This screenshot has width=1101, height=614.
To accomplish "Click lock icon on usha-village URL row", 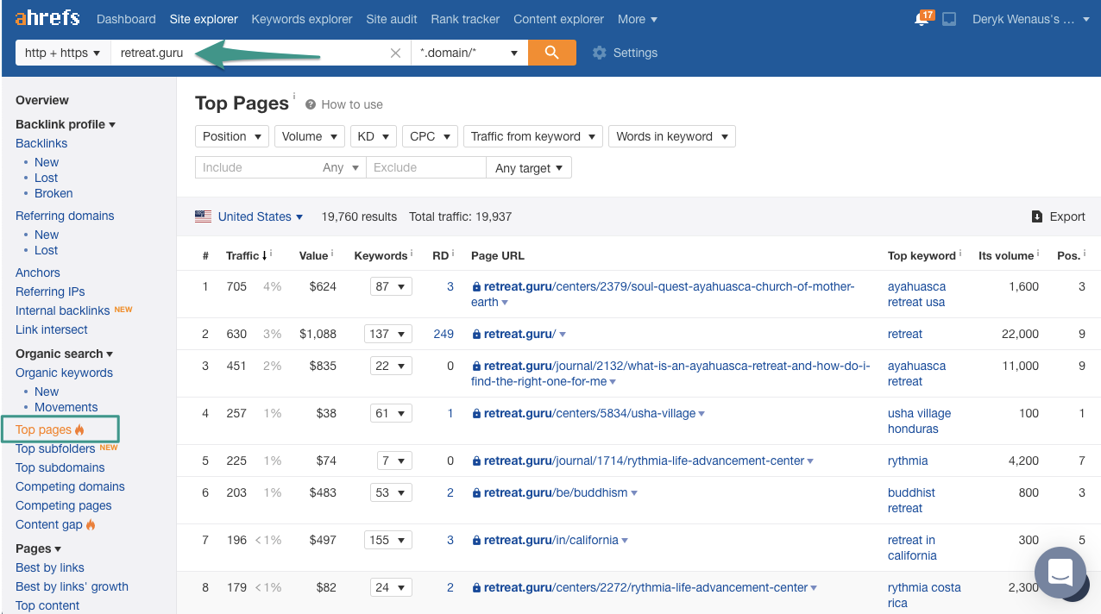I will [x=476, y=413].
